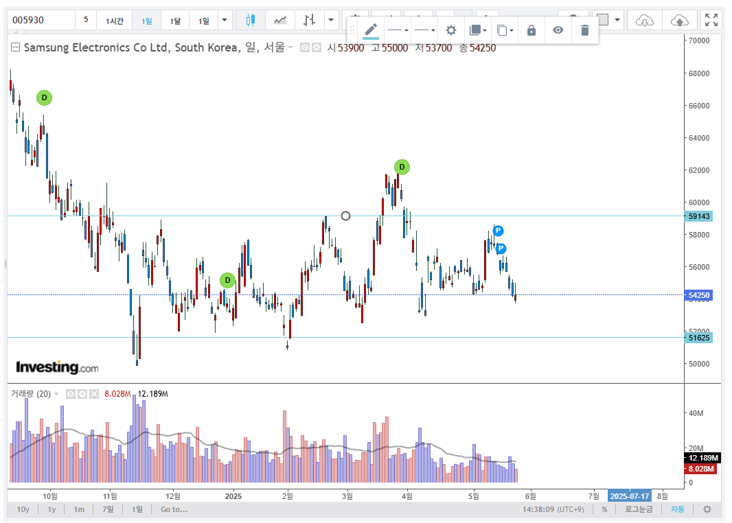Set range to 10y
Viewport: 732px width, 523px height.
click(23, 509)
